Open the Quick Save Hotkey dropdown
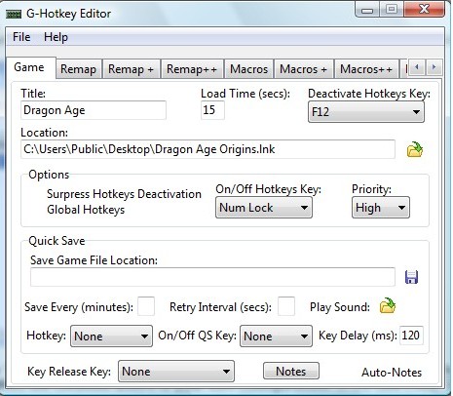 pyautogui.click(x=111, y=337)
